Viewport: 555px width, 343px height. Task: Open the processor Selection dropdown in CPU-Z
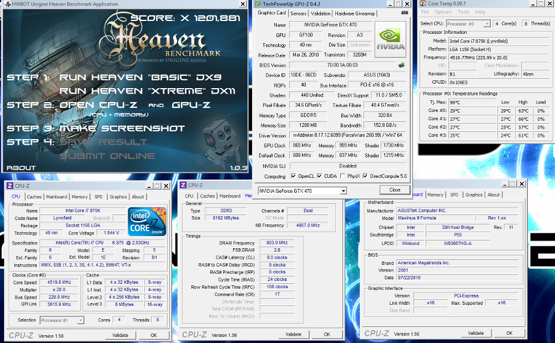(80, 320)
